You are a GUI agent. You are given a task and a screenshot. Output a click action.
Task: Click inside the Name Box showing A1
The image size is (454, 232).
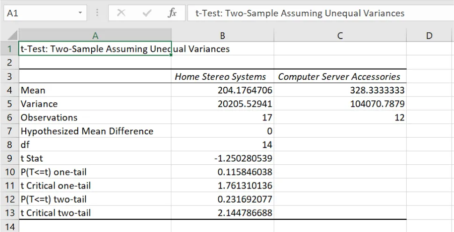point(37,13)
